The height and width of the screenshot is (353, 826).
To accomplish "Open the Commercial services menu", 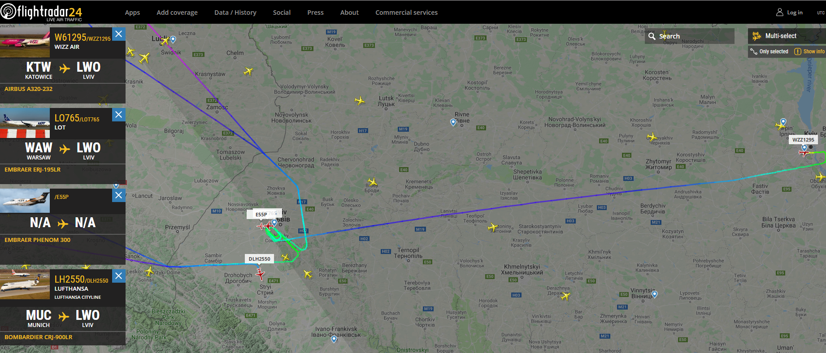I will coord(406,13).
